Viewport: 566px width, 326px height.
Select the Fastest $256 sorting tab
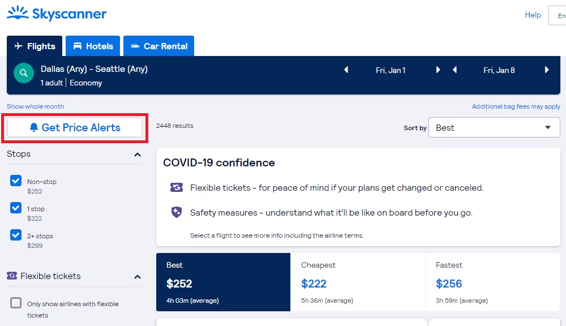(493, 282)
